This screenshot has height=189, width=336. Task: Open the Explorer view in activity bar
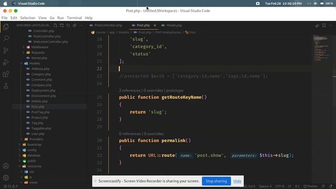6,27
